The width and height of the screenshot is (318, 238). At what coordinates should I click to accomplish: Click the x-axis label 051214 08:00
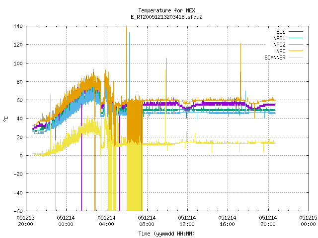tap(147, 221)
